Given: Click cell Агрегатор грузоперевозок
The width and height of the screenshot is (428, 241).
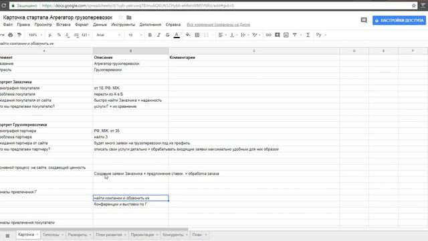Looking at the screenshot, I should pos(131,64).
